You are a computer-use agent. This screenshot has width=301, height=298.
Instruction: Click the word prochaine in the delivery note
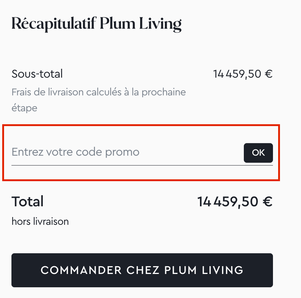[x=163, y=92]
